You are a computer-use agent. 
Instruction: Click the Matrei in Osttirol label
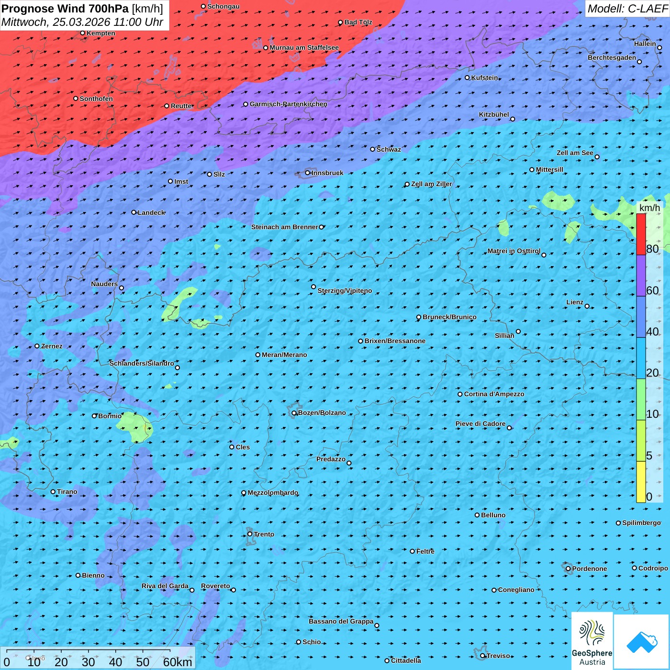click(514, 251)
